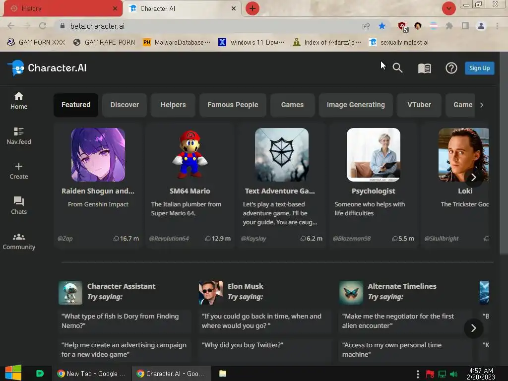Open Create in the sidebar
The width and height of the screenshot is (508, 381).
pyautogui.click(x=19, y=171)
